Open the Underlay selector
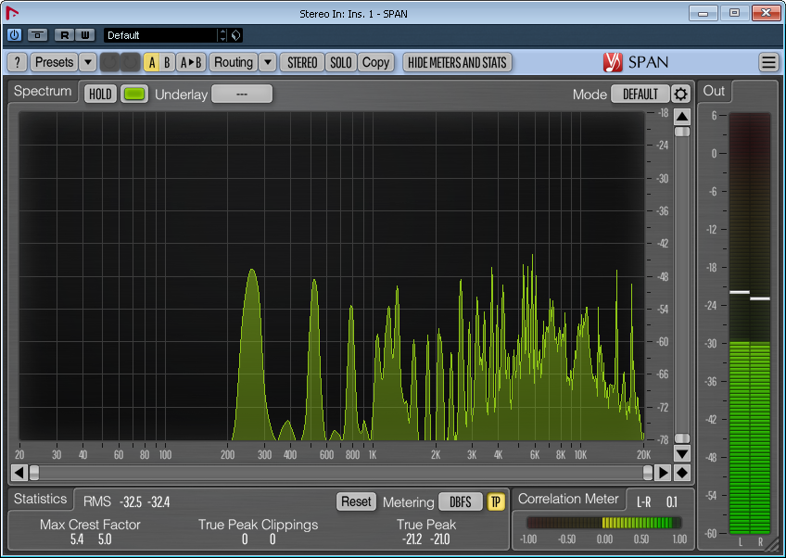786x558 pixels. tap(242, 95)
